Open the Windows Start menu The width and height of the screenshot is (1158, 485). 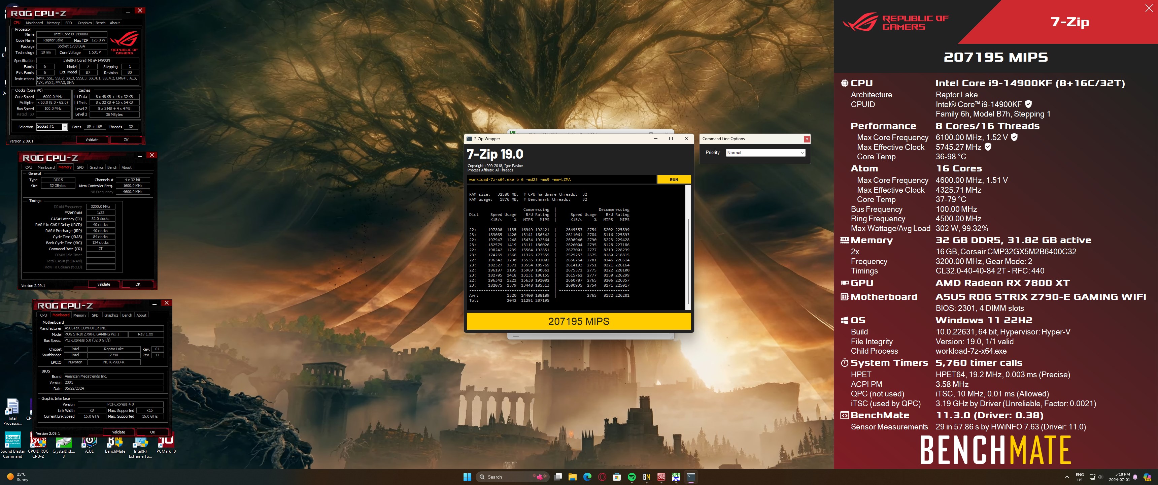pyautogui.click(x=467, y=477)
